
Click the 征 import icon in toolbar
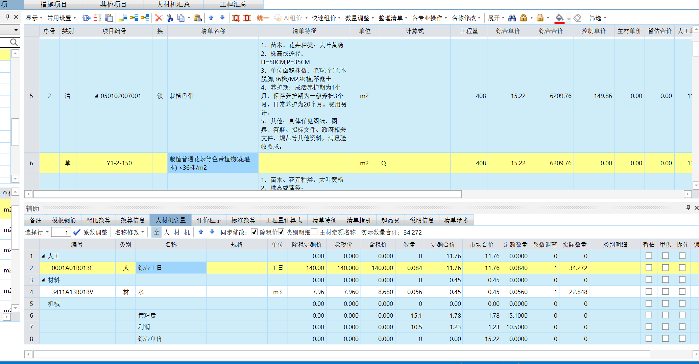(86, 18)
